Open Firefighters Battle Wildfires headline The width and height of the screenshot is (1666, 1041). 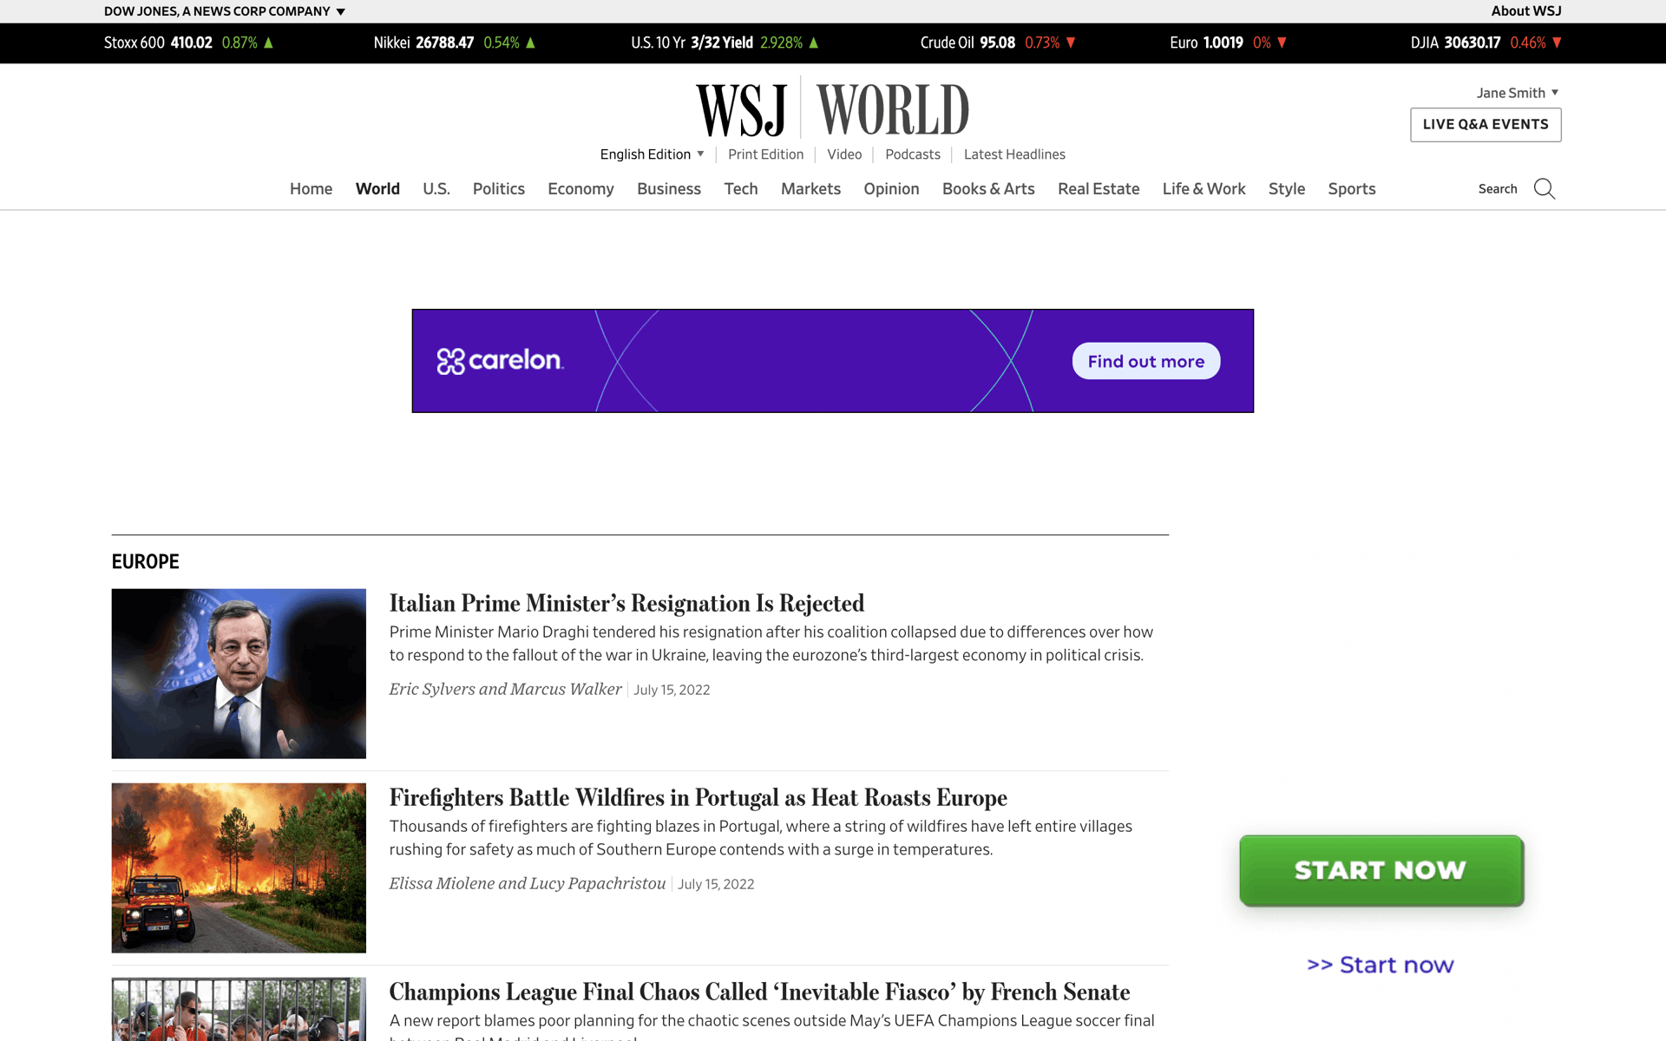pos(698,797)
